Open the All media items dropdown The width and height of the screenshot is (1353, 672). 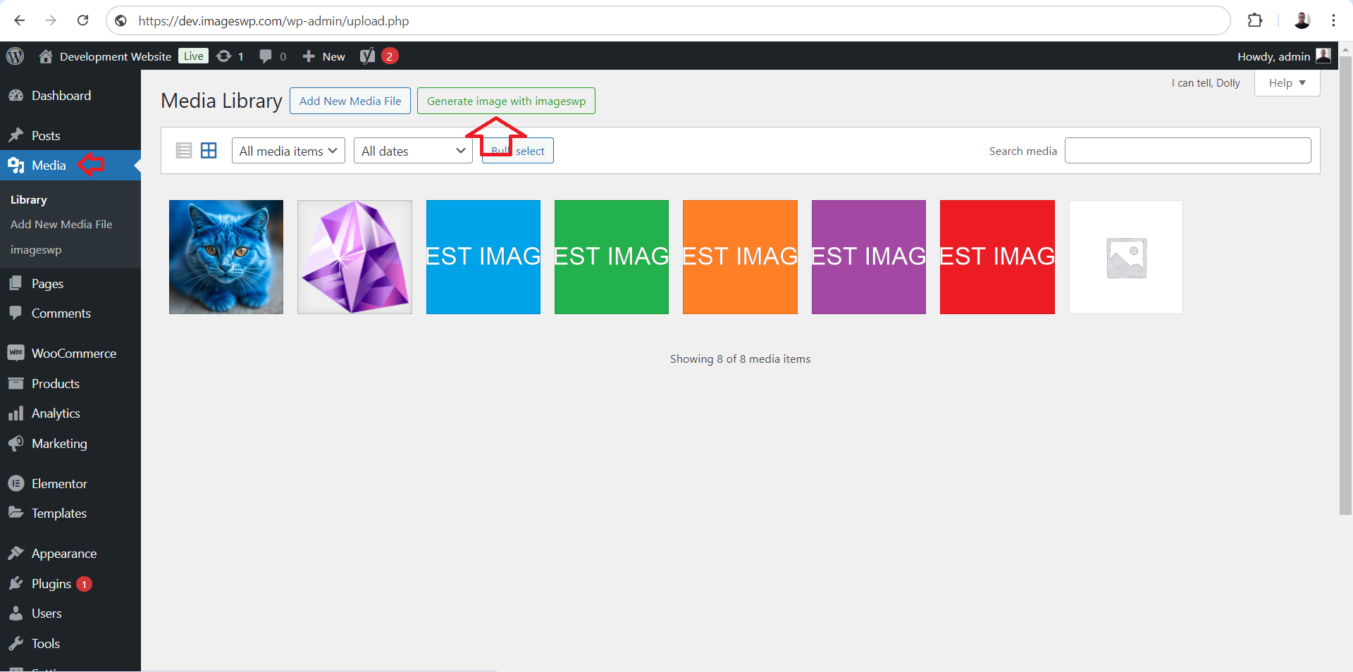288,151
